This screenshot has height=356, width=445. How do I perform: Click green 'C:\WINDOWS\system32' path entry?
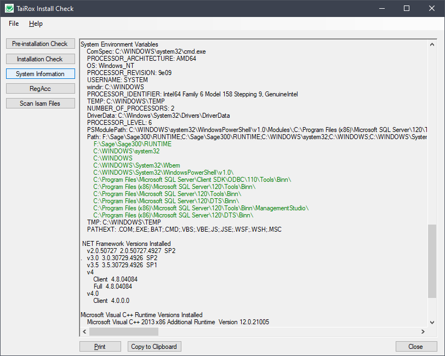126,151
